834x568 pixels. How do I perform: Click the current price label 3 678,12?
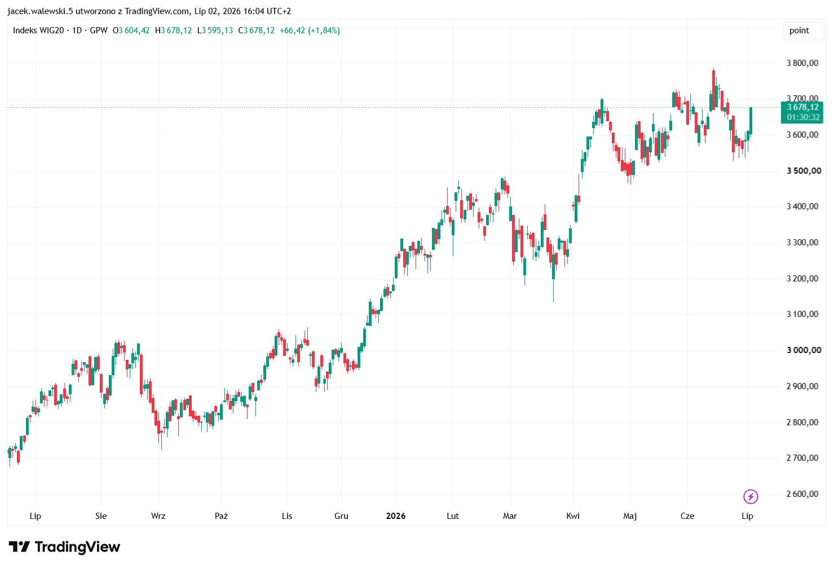(803, 107)
